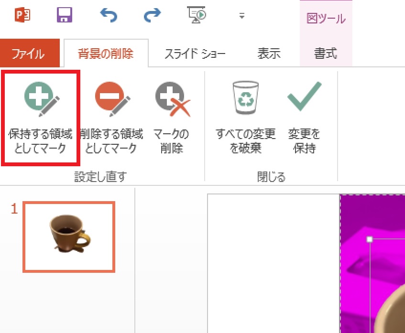Save the presentation with the floppy icon
Viewport: 405px width, 333px height.
click(65, 15)
